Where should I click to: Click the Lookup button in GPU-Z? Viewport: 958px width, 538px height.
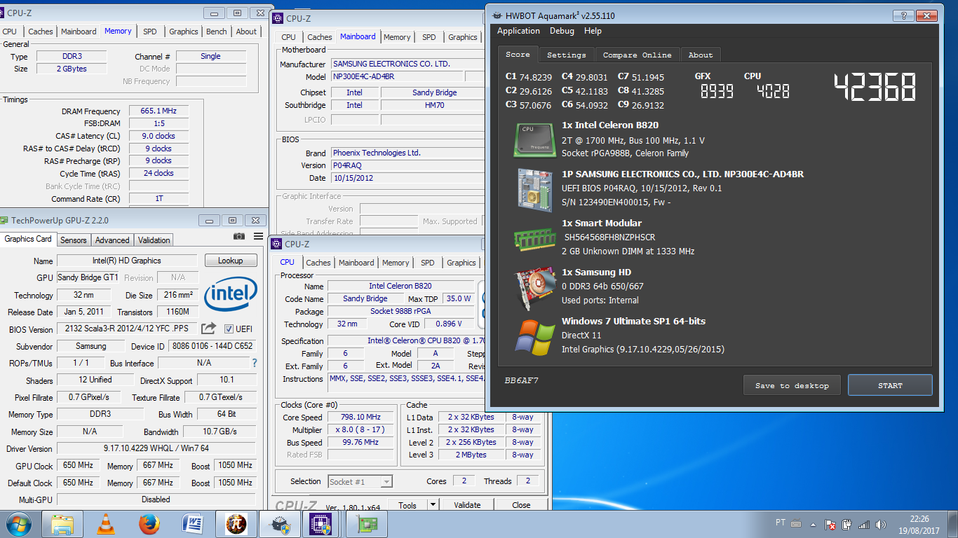pyautogui.click(x=230, y=261)
